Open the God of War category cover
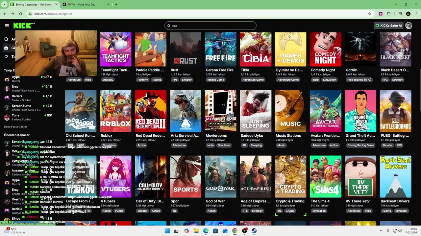The image size is (421, 236). [220, 177]
